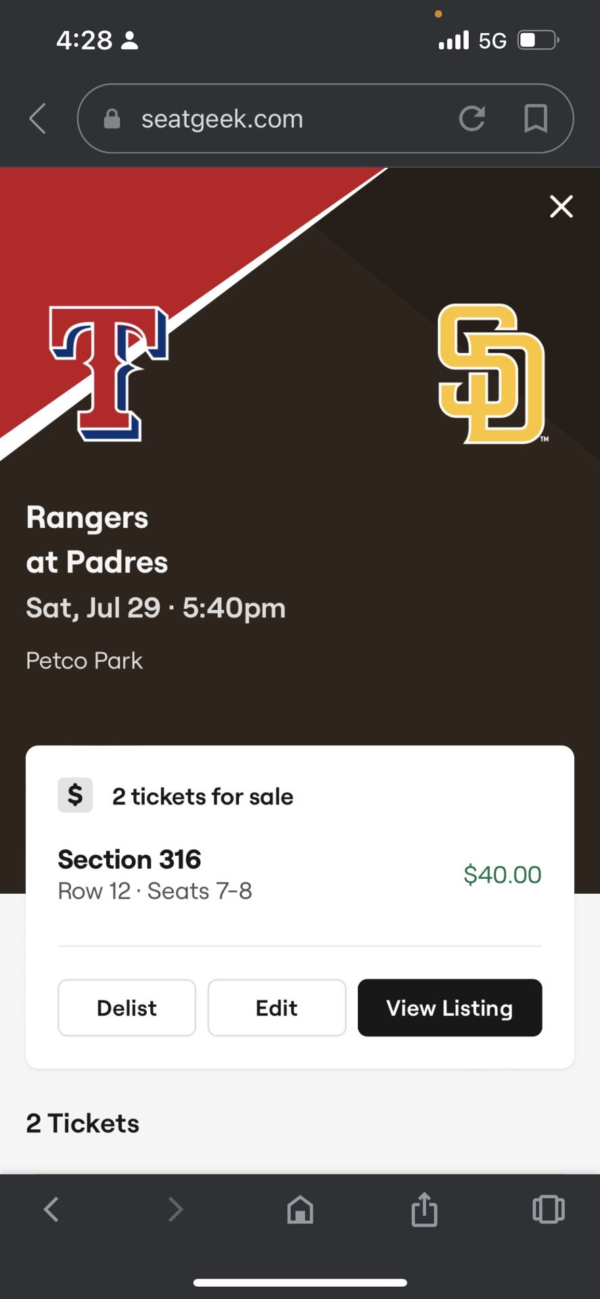Tap the dollar sign icon on listing card
600x1299 pixels.
click(75, 795)
